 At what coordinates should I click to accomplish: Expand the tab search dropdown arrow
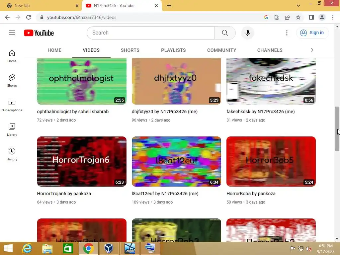pyautogui.click(x=298, y=6)
